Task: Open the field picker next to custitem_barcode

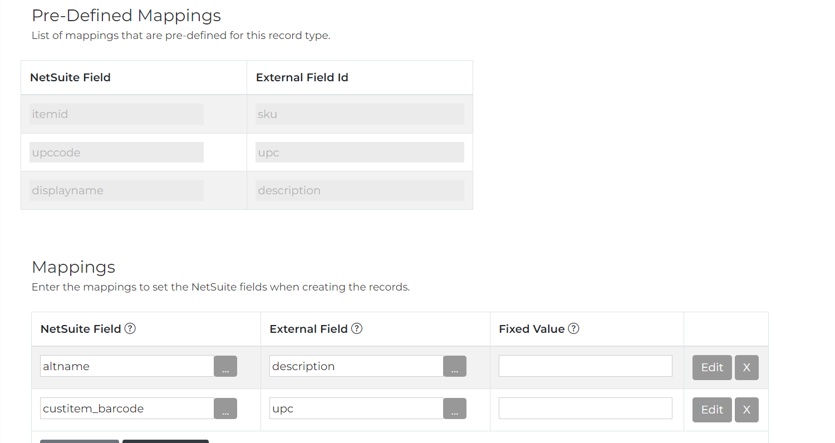Action: point(225,408)
